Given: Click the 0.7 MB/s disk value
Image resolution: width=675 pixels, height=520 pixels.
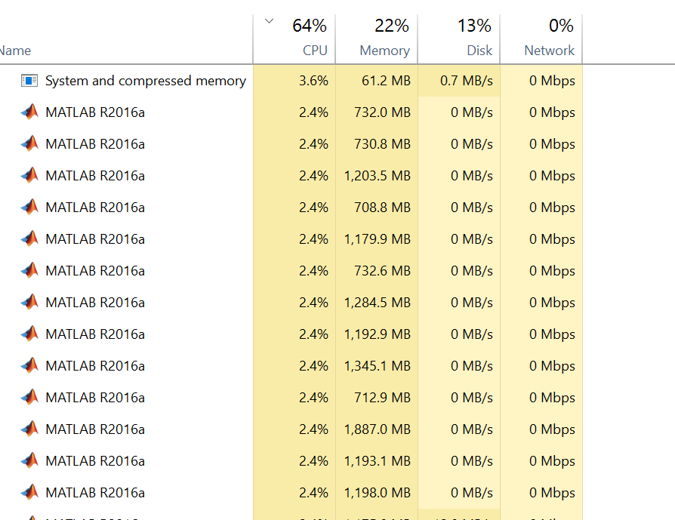Looking at the screenshot, I should point(467,81).
